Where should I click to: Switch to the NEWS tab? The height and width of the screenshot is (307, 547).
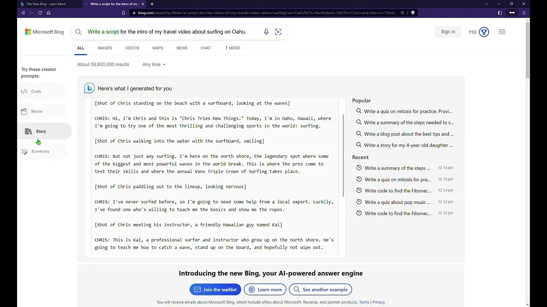click(x=182, y=48)
